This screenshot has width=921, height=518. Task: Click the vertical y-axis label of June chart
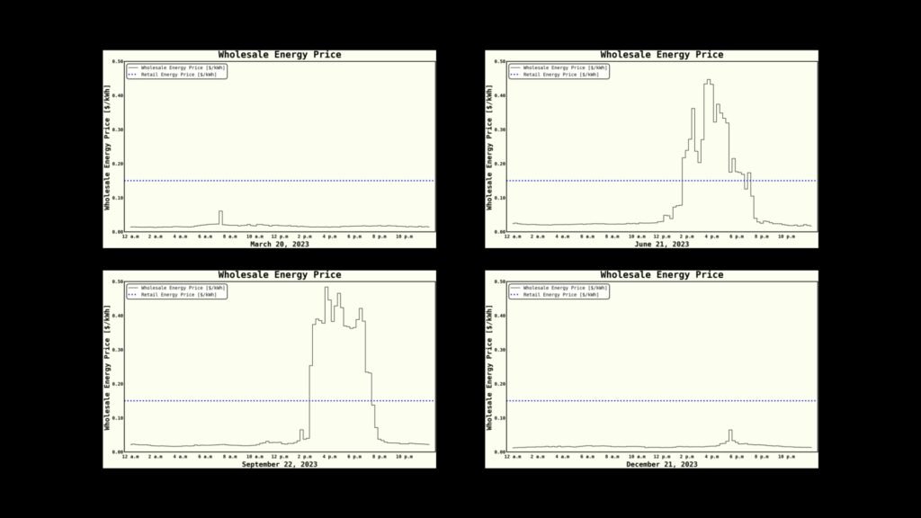pyautogui.click(x=490, y=147)
